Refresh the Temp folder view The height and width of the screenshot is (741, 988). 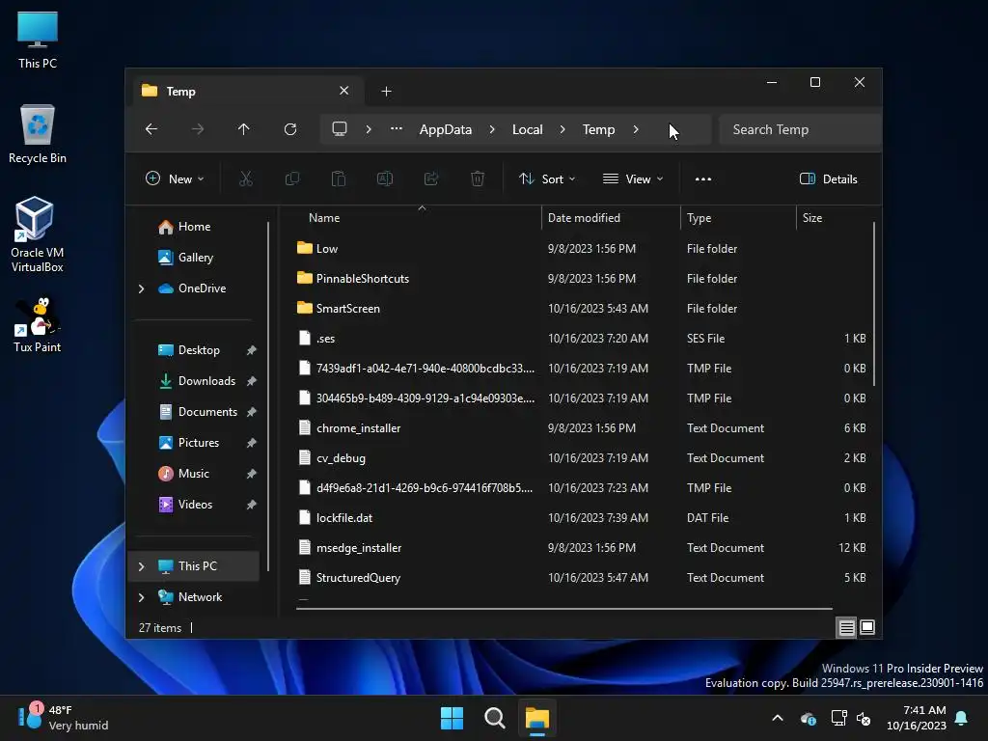pos(290,129)
